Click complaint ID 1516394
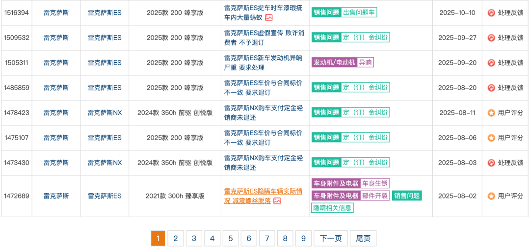This screenshot has height=249, width=530. coord(17,13)
